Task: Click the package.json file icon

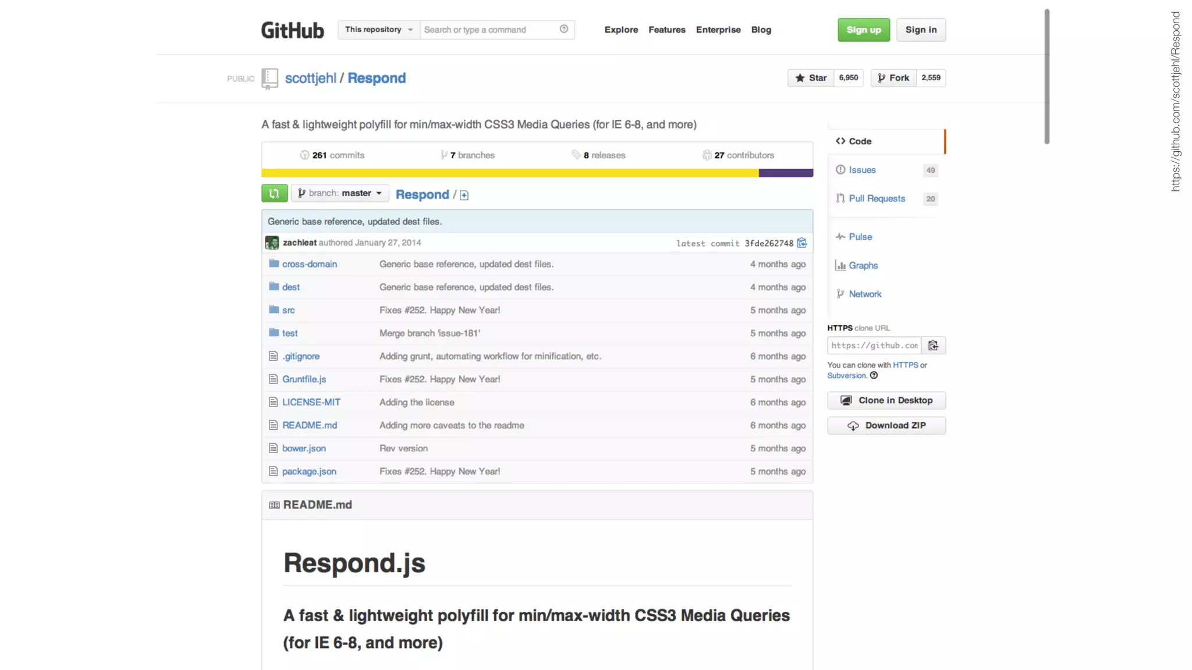Action: point(273,471)
